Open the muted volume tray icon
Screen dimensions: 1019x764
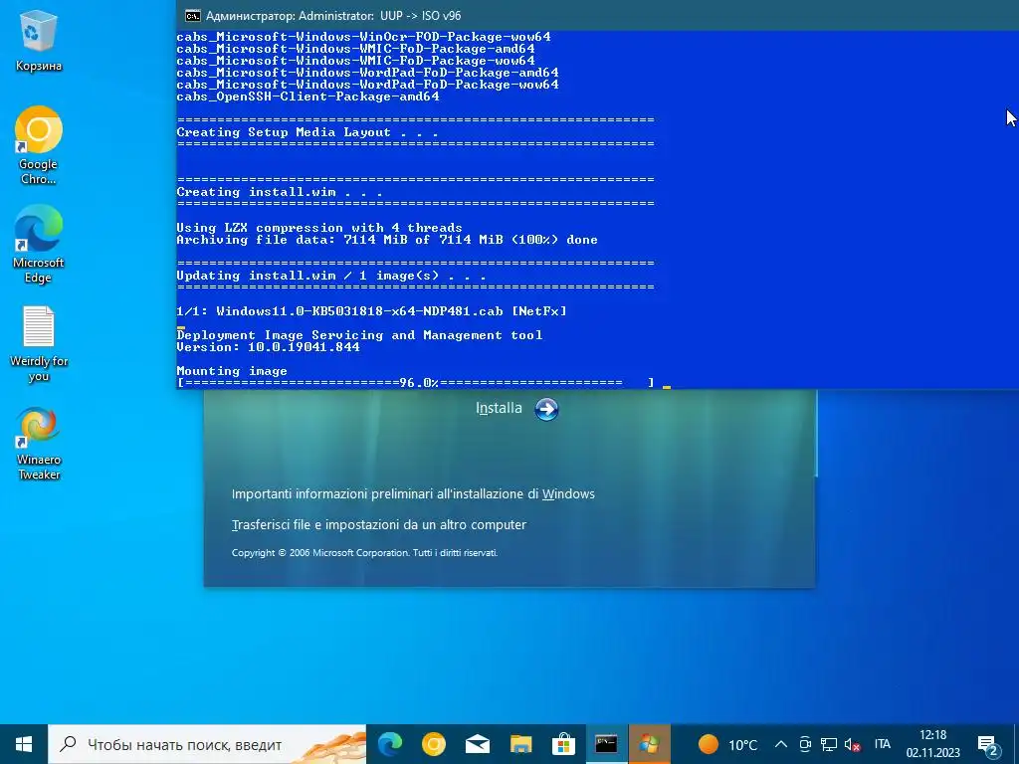pyautogui.click(x=852, y=744)
